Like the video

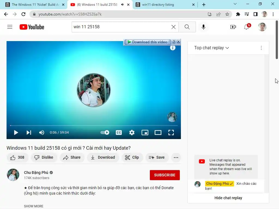17,158
